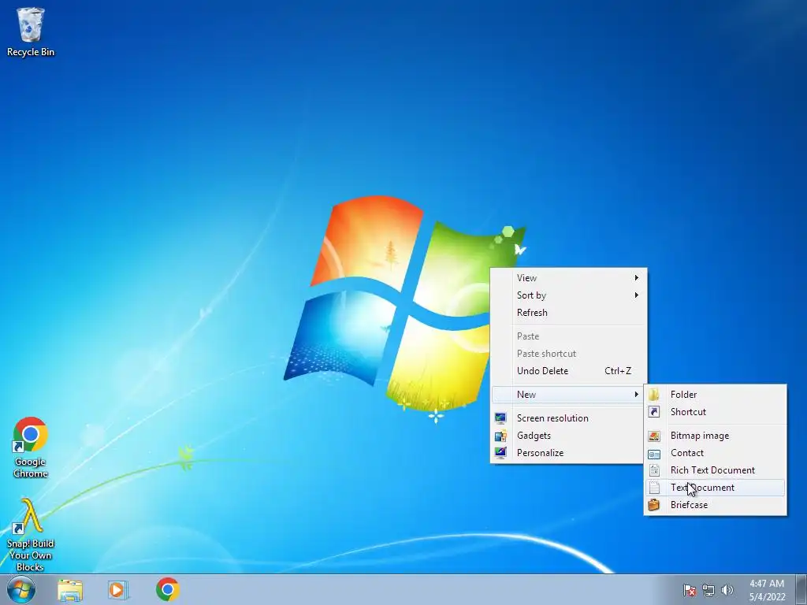Open Action Center flag in system tray
This screenshot has width=807, height=605.
[x=690, y=590]
